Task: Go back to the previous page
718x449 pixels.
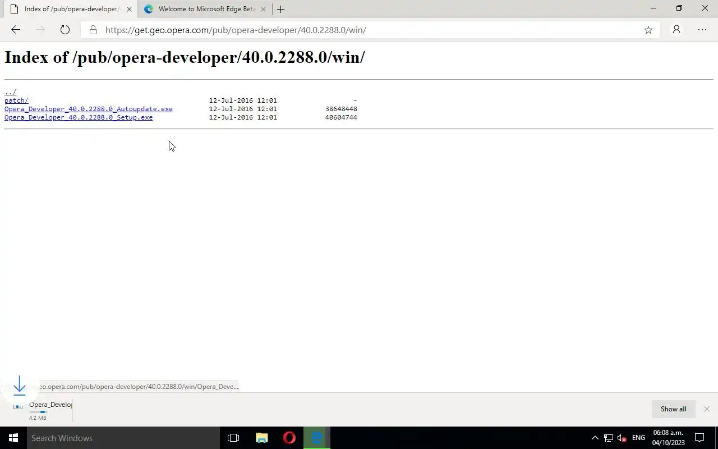Action: point(16,30)
